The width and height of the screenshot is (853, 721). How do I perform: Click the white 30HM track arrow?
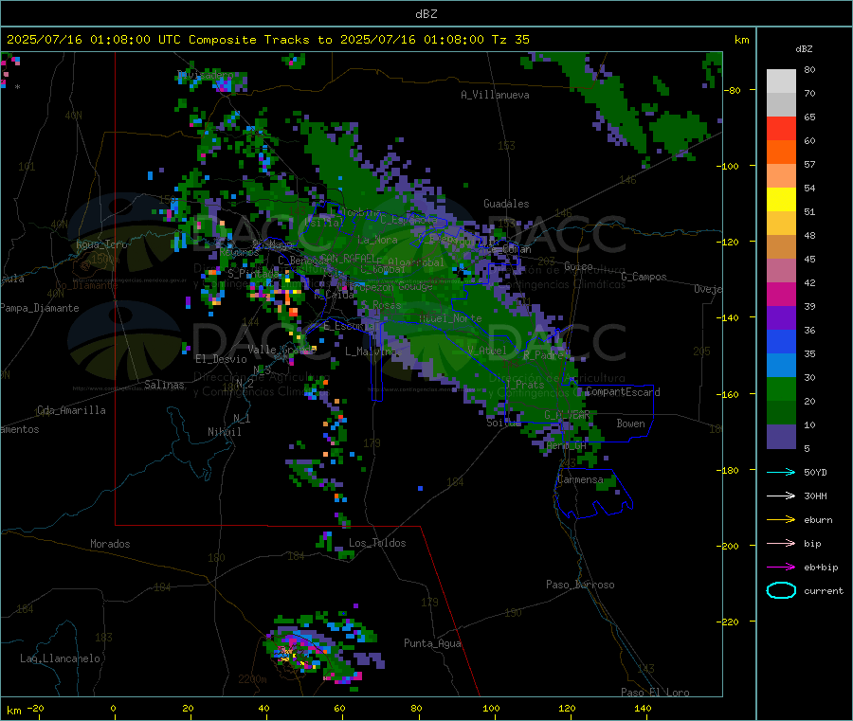[781, 496]
